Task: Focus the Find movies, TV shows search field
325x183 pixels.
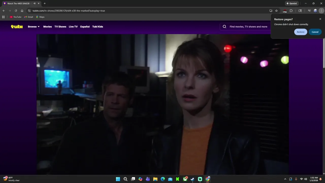Action: [x=248, y=26]
